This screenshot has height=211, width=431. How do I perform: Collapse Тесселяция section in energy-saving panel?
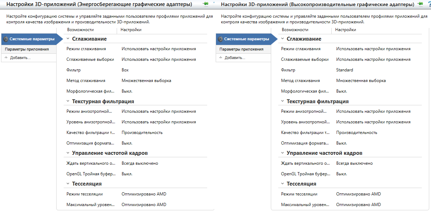click(x=68, y=183)
